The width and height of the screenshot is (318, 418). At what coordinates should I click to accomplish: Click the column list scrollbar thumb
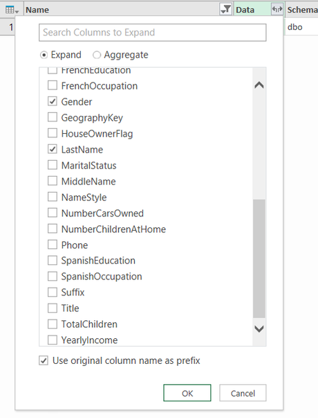tap(259, 259)
